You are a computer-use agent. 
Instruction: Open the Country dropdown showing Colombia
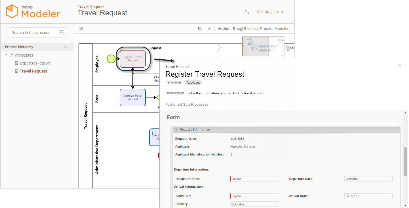(x=255, y=204)
